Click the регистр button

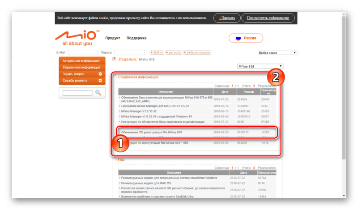click(173, 52)
